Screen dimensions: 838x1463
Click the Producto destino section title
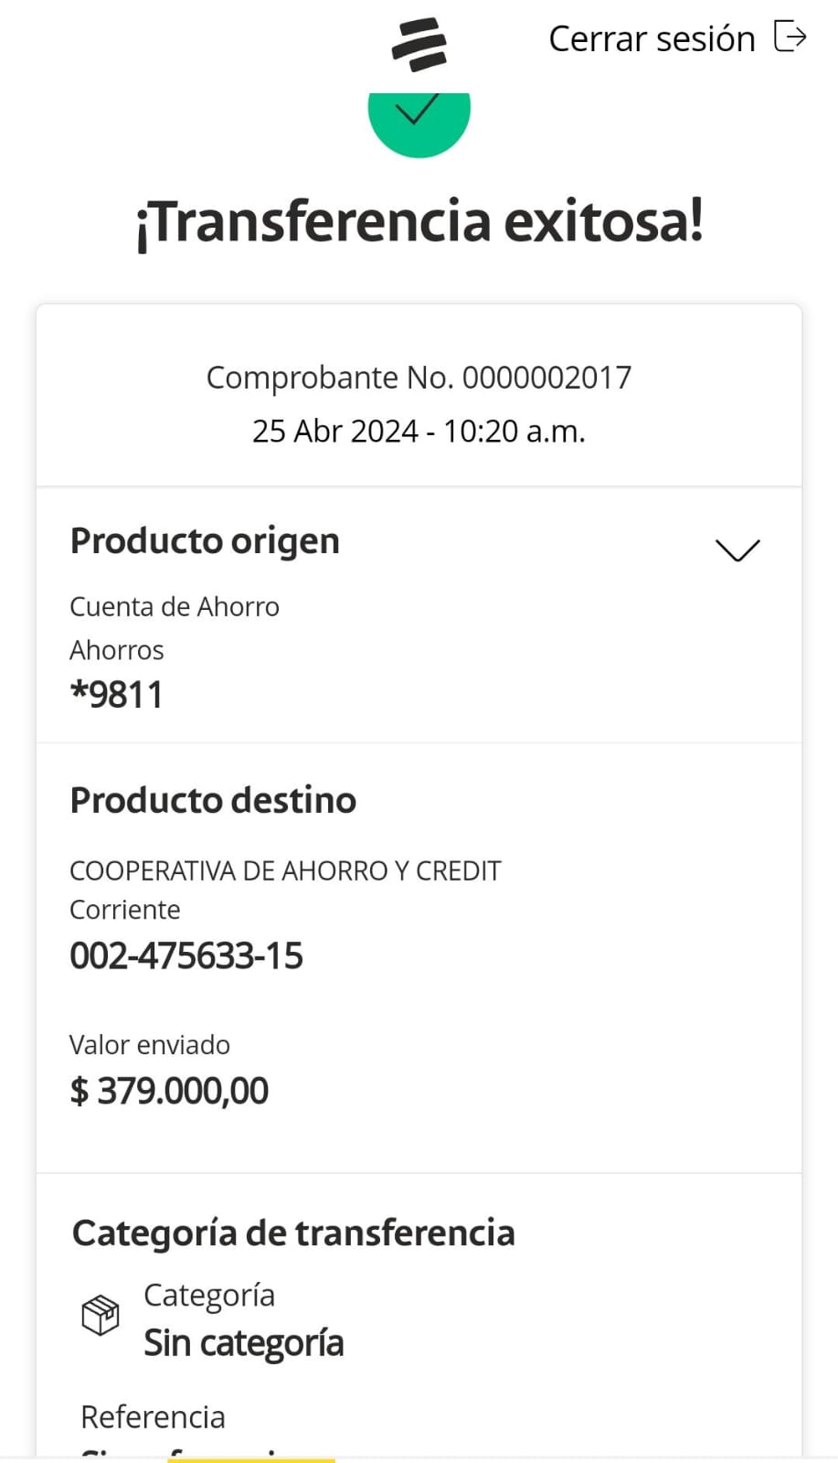point(213,800)
